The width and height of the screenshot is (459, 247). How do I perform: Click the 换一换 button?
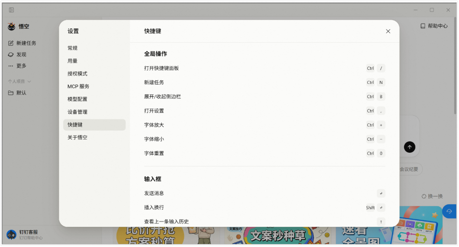(x=432, y=196)
